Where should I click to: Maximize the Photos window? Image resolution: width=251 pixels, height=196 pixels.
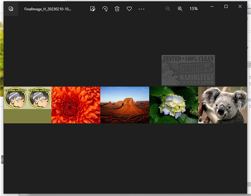click(x=226, y=7)
